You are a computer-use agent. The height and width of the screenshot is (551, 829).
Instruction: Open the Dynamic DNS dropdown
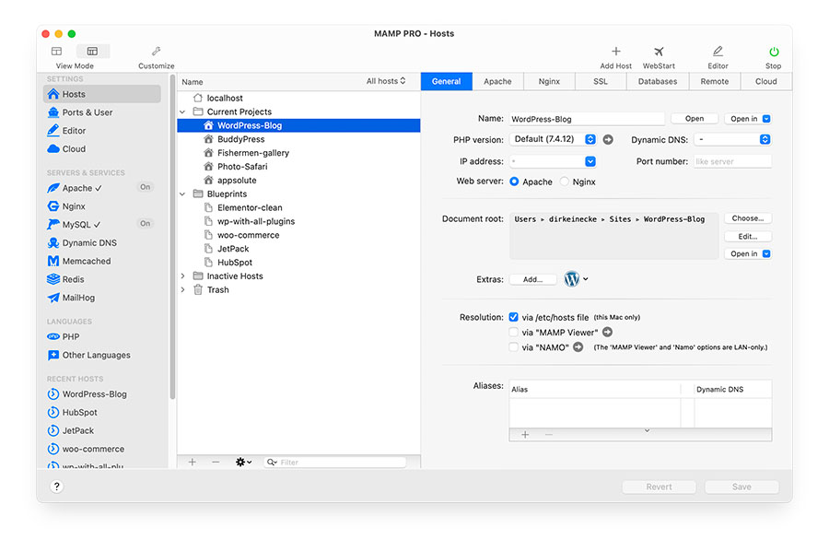pyautogui.click(x=732, y=140)
